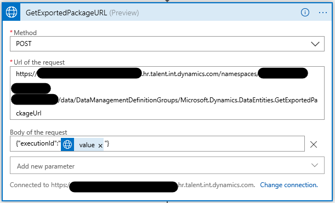This screenshot has width=335, height=203.
Task: Click the GetExportedPackageURL action title
Action: (66, 13)
